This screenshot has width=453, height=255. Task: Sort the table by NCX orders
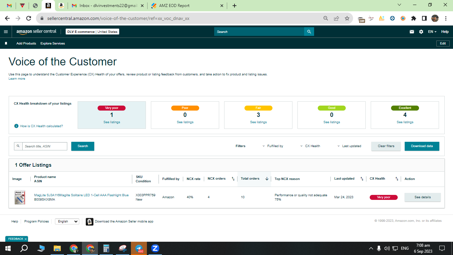(233, 179)
